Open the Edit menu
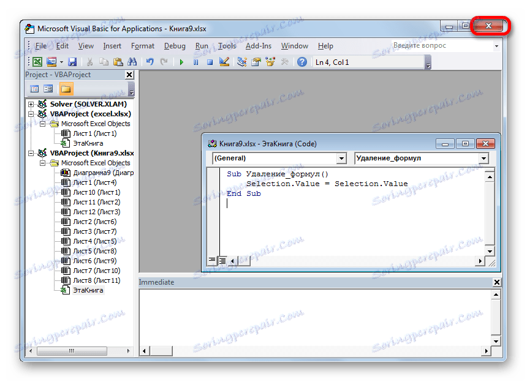This screenshot has height=382, width=527. [62, 46]
